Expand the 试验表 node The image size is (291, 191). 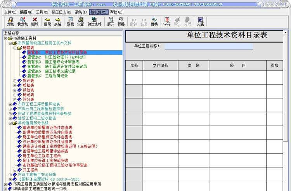coord(15,90)
